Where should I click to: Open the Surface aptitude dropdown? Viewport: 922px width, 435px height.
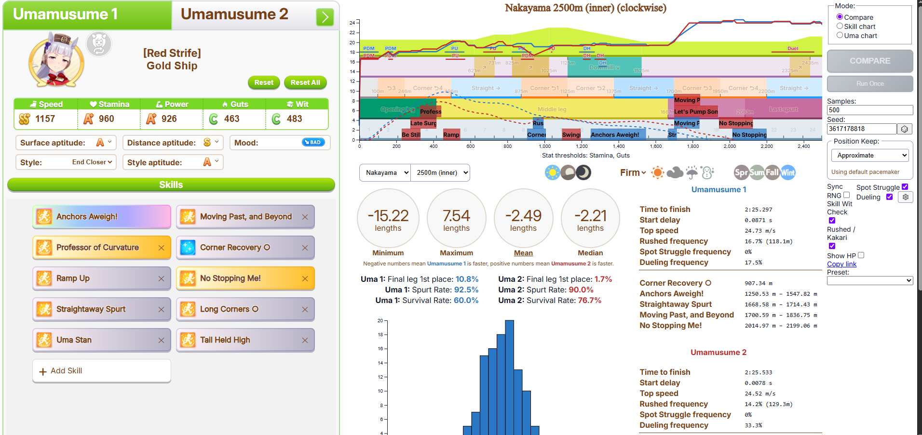click(x=104, y=143)
